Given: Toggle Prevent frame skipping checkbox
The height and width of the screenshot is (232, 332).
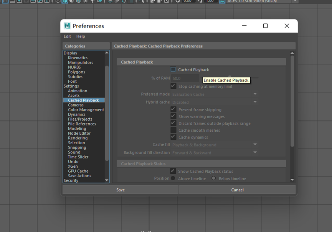Looking at the screenshot, I should (x=173, y=109).
